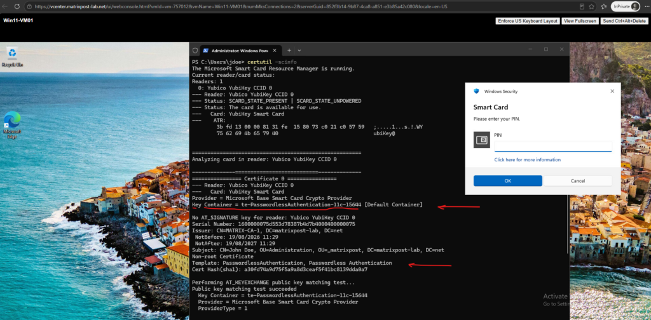This screenshot has width=651, height=320.
Task: Reload the browser page
Action: tap(17, 6)
